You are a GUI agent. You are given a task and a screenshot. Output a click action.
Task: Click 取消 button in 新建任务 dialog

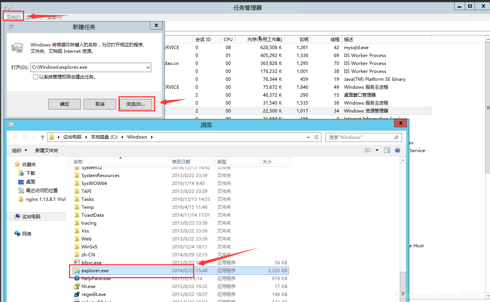[100, 104]
